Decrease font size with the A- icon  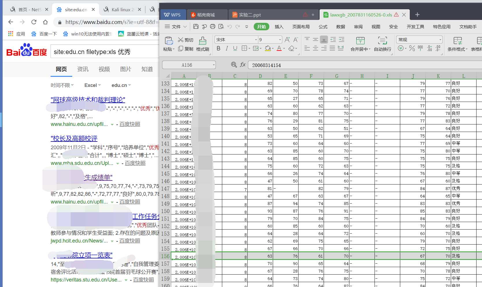point(296,40)
